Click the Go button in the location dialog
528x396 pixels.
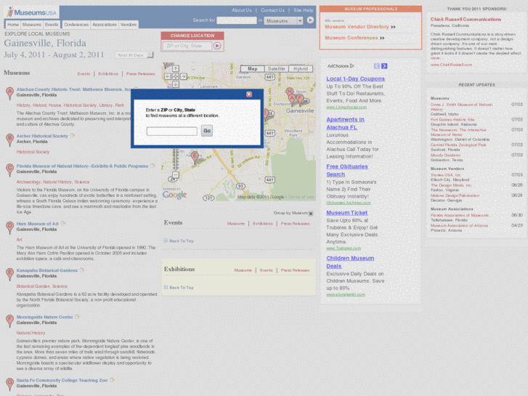pyautogui.click(x=207, y=131)
